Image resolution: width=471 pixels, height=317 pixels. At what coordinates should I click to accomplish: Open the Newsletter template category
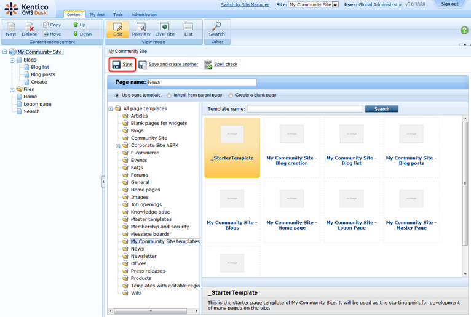tap(144, 256)
